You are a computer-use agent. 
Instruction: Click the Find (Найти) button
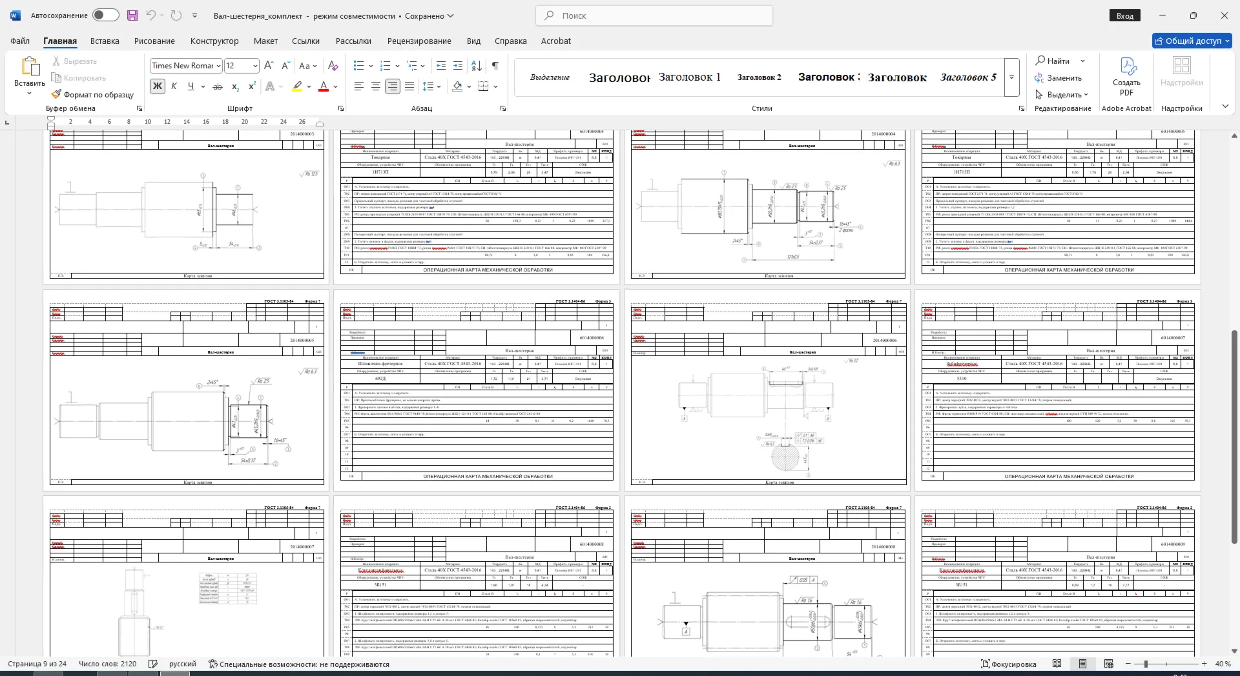(x=1053, y=61)
